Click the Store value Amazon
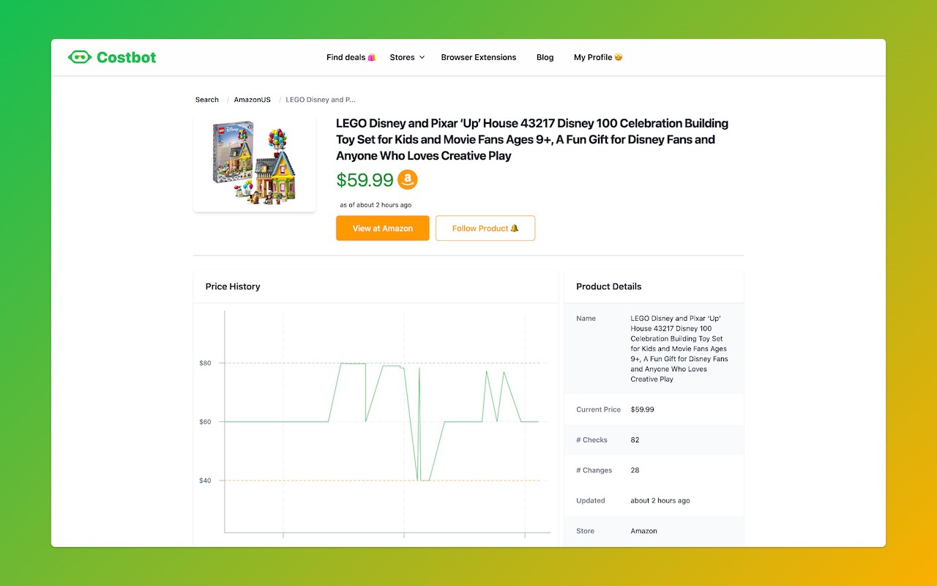Image resolution: width=937 pixels, height=586 pixels. click(644, 531)
